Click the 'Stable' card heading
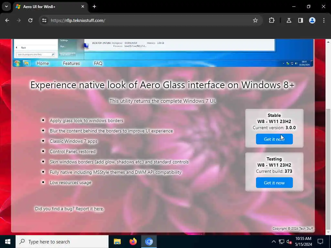 pyautogui.click(x=274, y=115)
